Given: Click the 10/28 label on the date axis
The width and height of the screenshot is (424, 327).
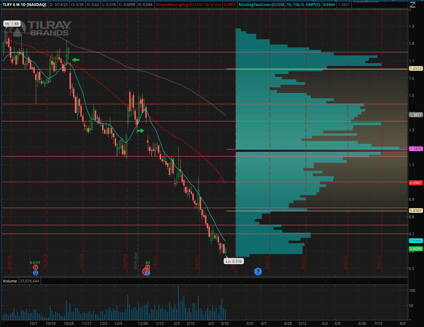Looking at the screenshot, I should pyautogui.click(x=68, y=323).
